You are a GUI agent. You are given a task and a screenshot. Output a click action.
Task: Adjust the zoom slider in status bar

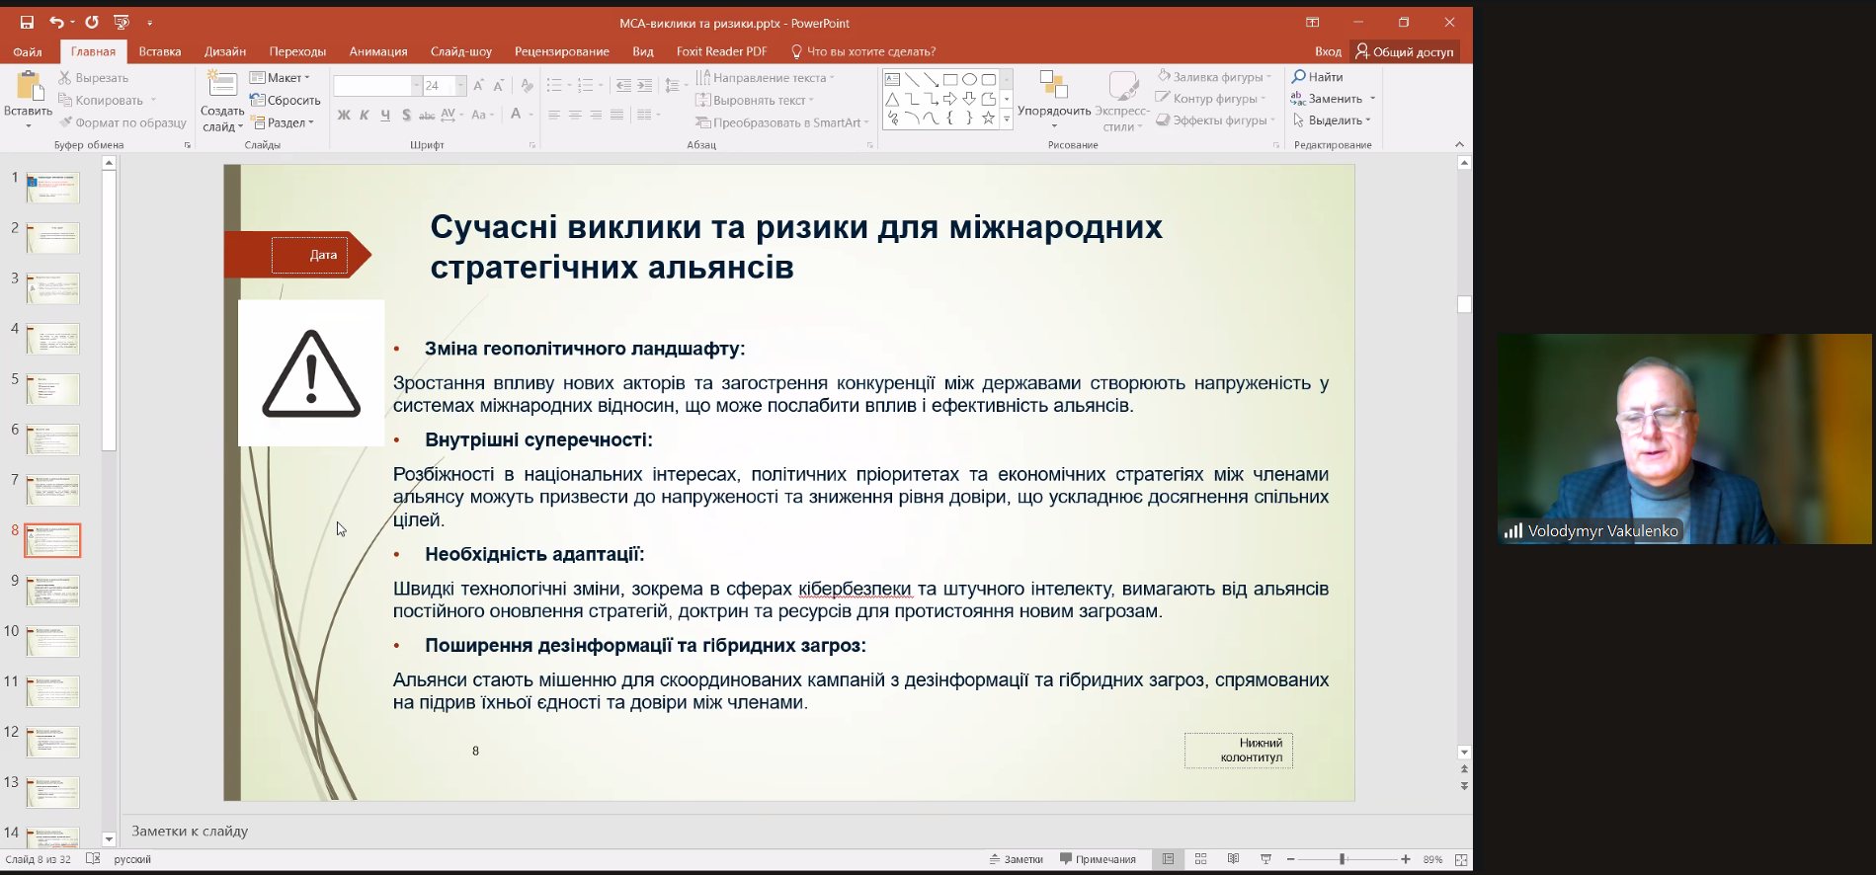[1342, 859]
